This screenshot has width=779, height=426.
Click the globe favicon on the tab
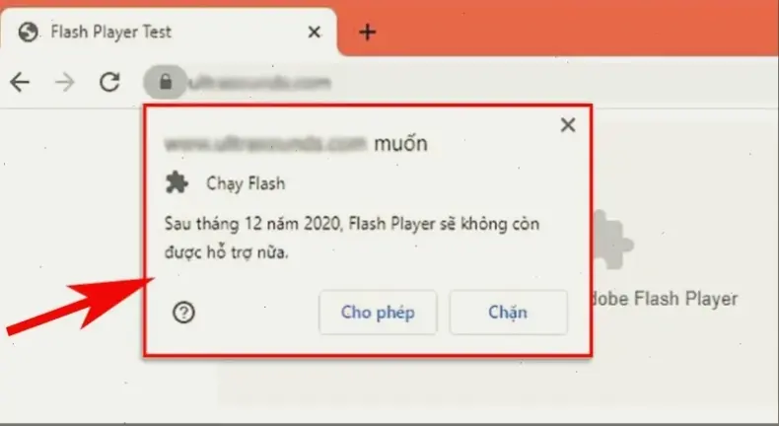point(28,33)
